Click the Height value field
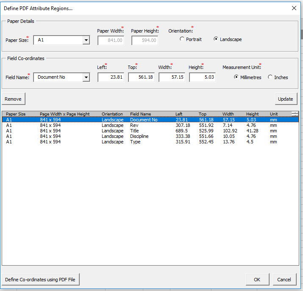The image size is (303, 291). pyautogui.click(x=202, y=77)
